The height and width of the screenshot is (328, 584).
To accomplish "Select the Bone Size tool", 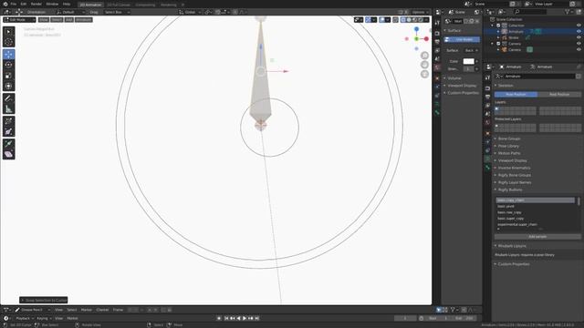I will click(x=8, y=131).
